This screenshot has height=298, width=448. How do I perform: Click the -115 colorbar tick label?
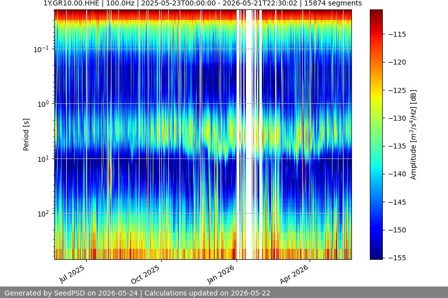pyautogui.click(x=397, y=34)
